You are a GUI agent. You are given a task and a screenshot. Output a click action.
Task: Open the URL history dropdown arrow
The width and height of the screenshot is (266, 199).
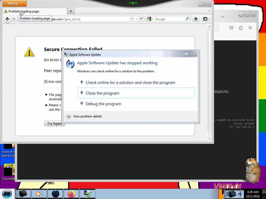[x=136, y=19]
